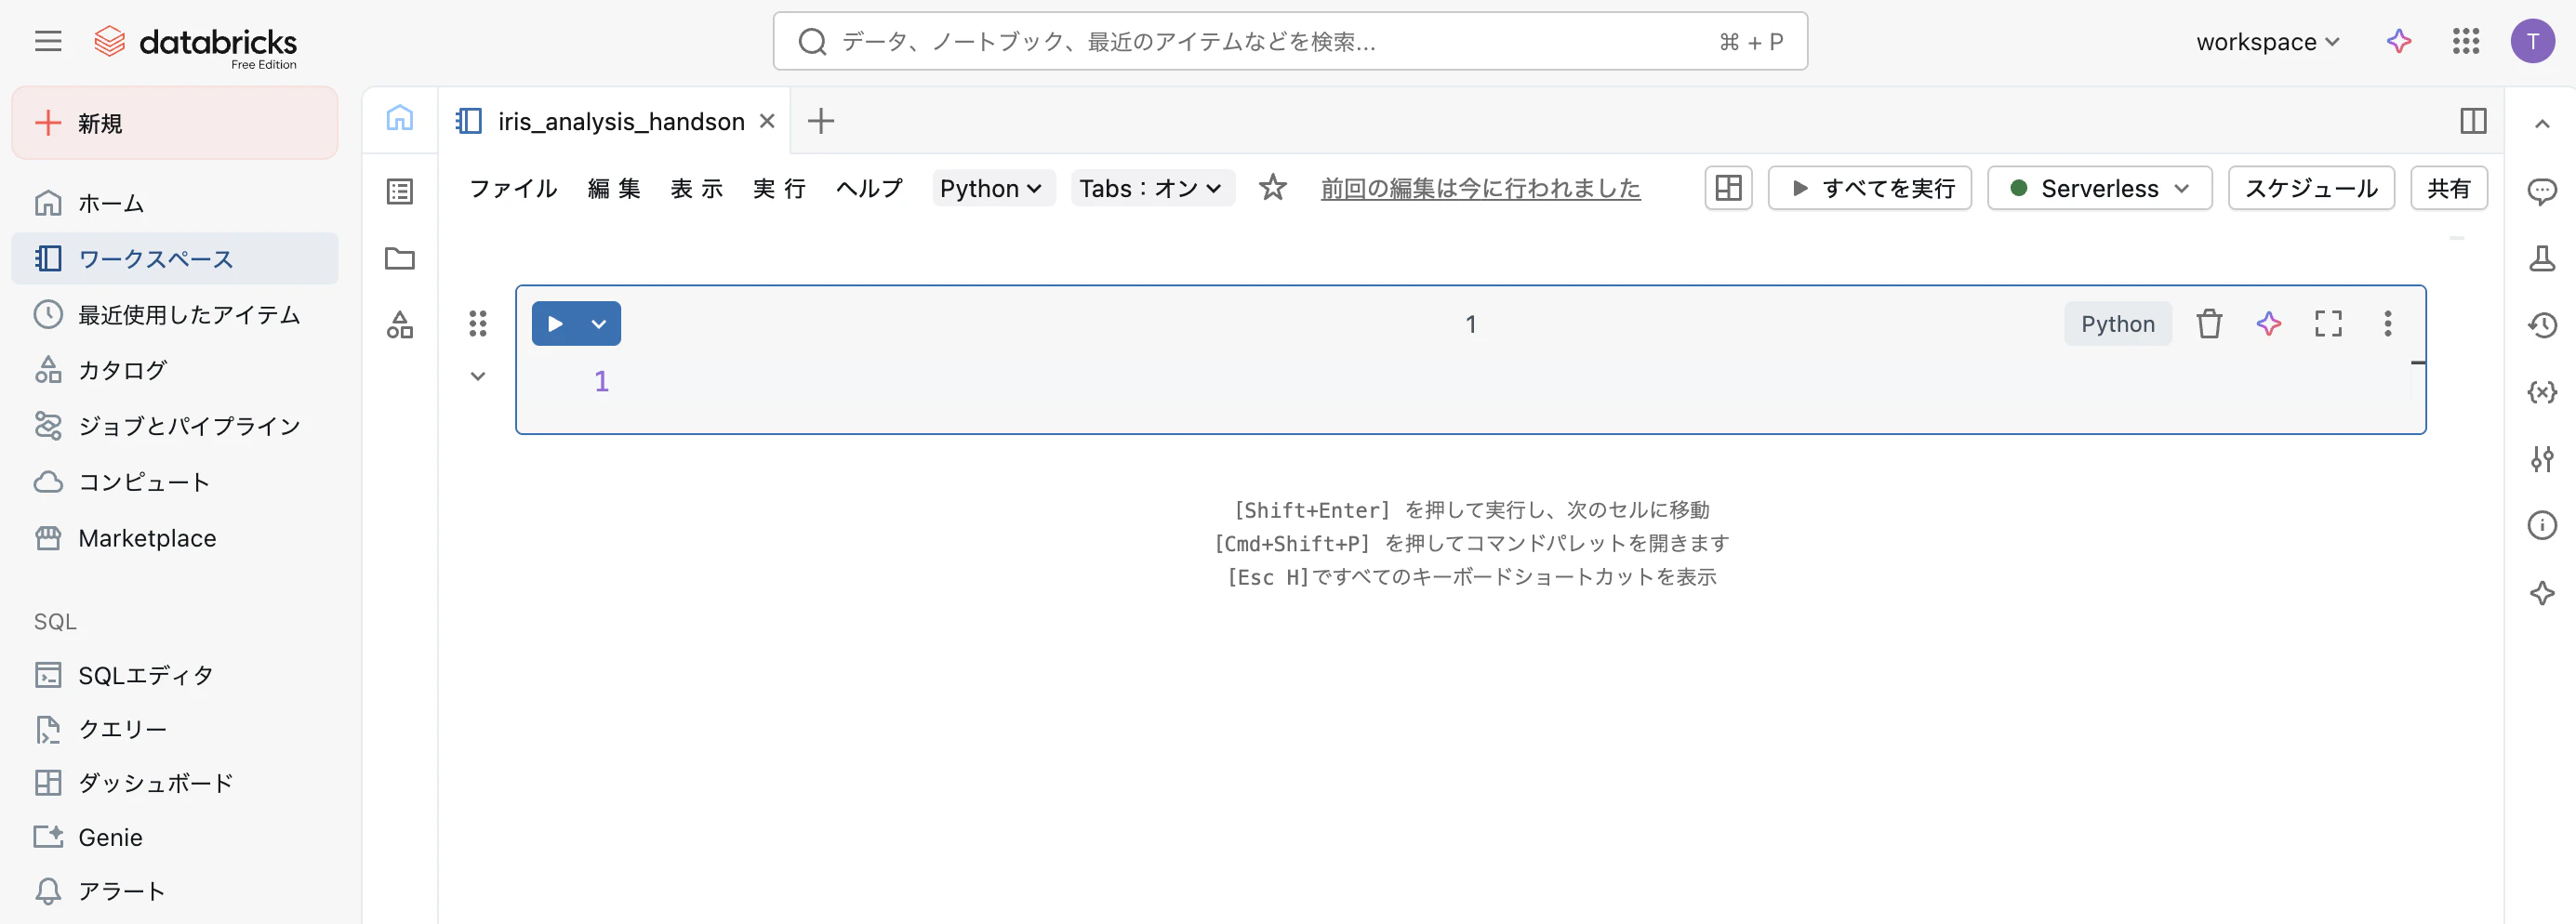Toggle the notebook favorite star
Image resolution: width=2576 pixels, height=924 pixels.
pyautogui.click(x=1272, y=188)
